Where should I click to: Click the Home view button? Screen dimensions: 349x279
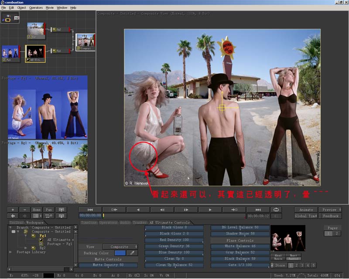[37, 210]
